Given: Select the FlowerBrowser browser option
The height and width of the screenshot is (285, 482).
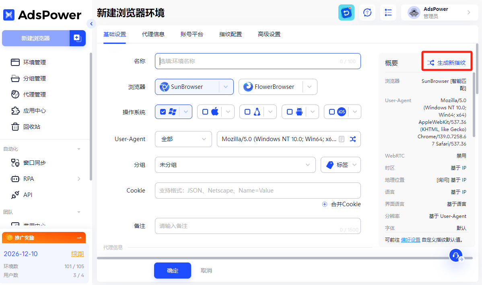Looking at the screenshot, I should point(271,87).
